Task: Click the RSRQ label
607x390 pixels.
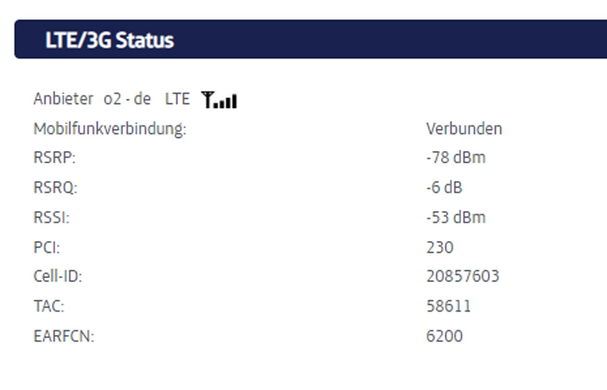Action: coord(55,188)
